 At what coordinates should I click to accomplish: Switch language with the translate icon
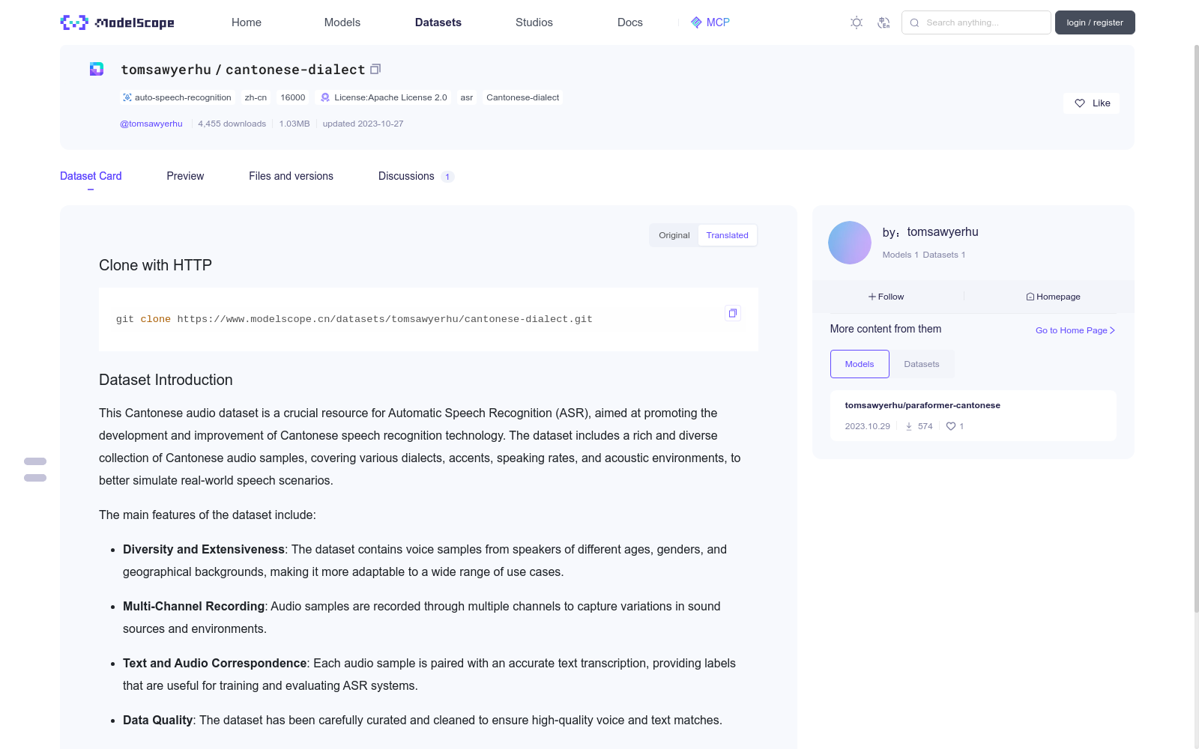884,22
